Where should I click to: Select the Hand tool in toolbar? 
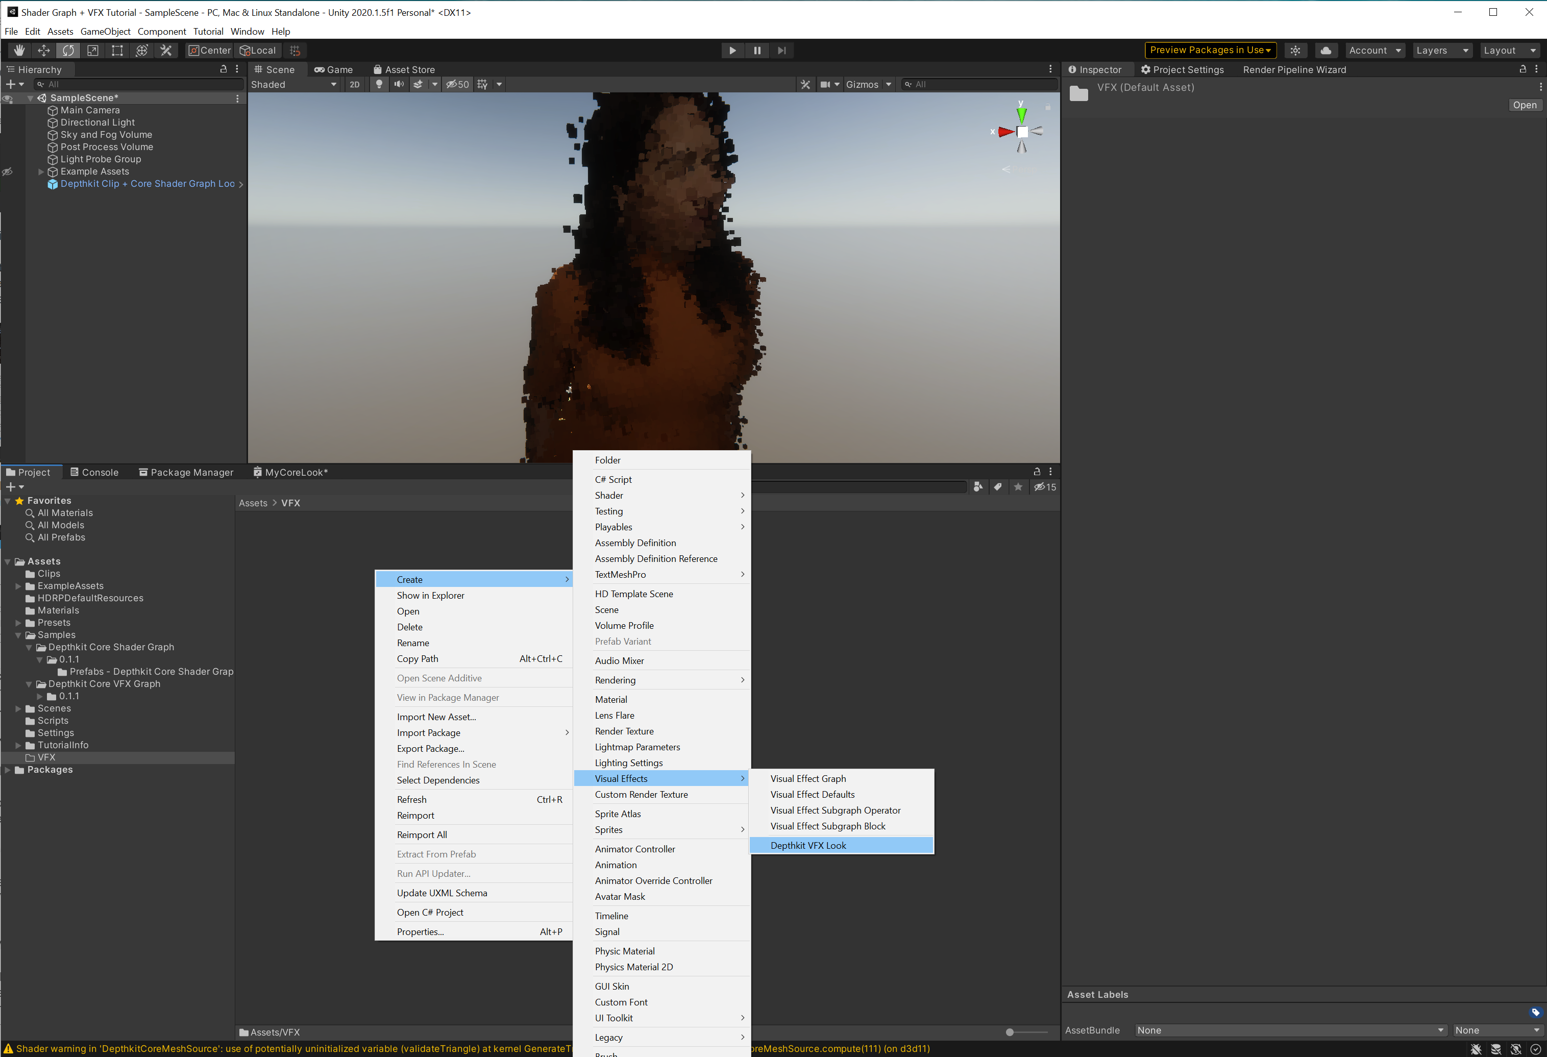19,51
